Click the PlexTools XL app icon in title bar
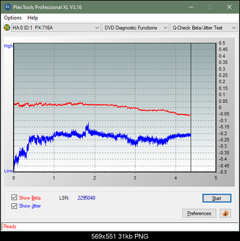This screenshot has height=241, width=240. pos(8,7)
